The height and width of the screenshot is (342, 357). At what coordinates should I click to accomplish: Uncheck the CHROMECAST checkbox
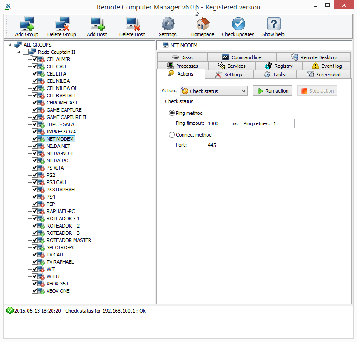tap(35, 103)
